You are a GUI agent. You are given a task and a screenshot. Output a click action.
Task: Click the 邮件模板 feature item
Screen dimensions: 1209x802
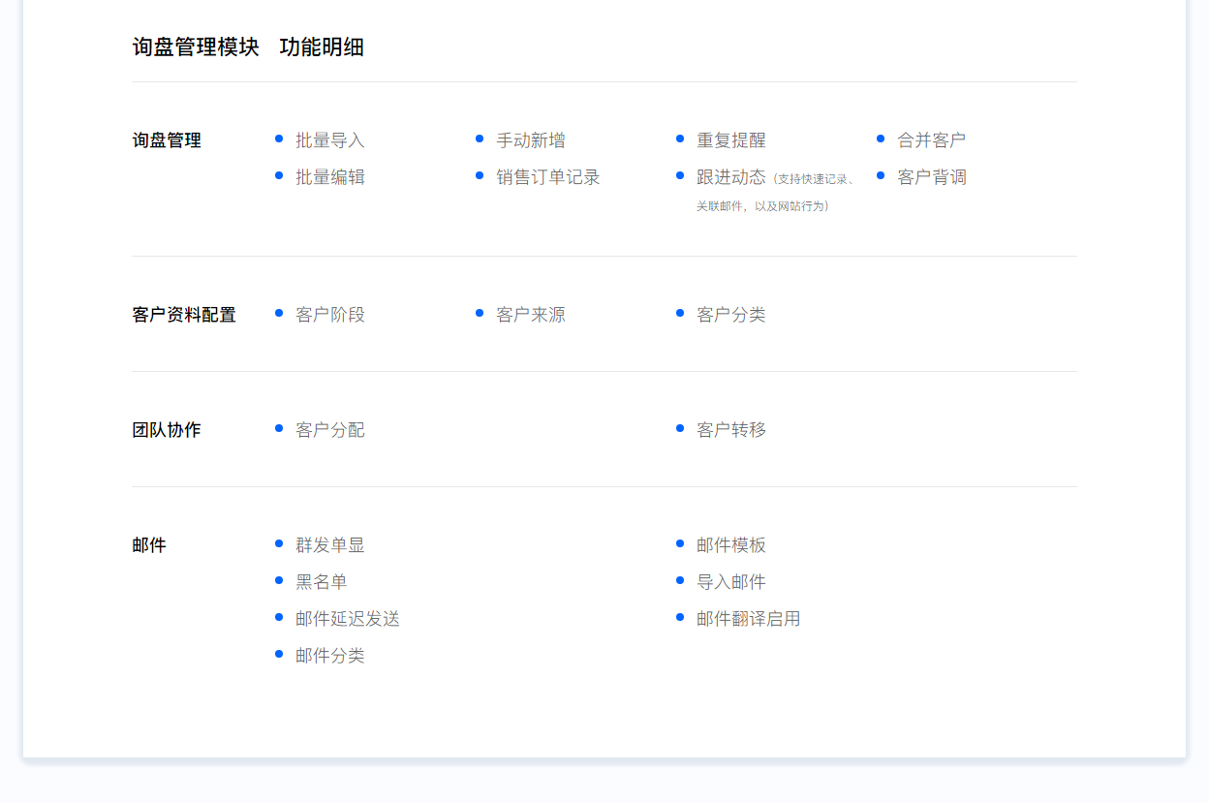pyautogui.click(x=731, y=545)
